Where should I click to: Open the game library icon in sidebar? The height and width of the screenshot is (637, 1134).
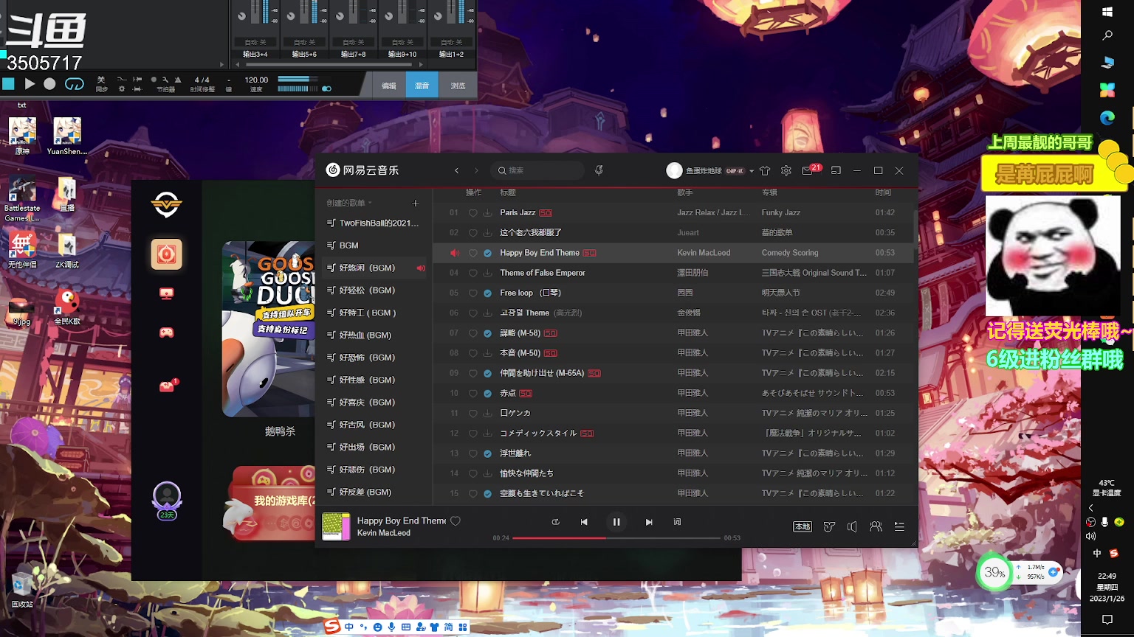167,254
